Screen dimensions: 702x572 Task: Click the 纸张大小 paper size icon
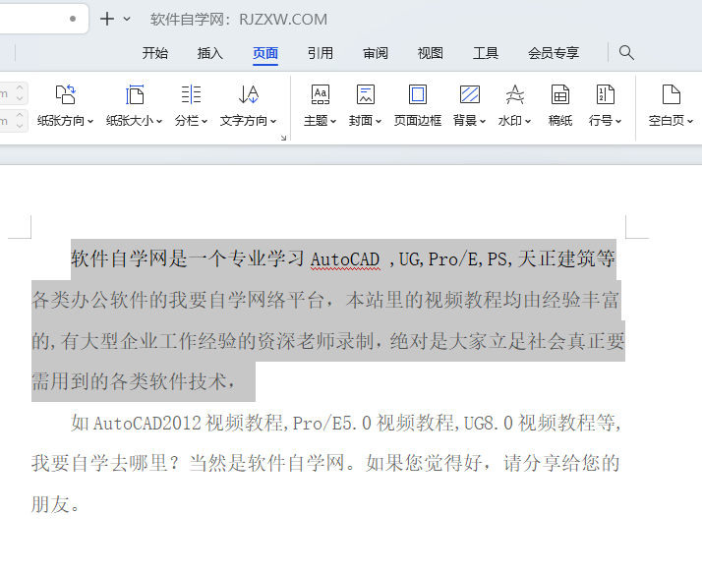coord(135,94)
